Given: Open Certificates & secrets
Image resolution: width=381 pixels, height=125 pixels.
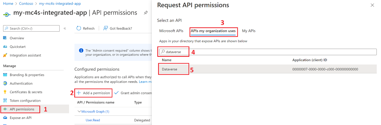Looking at the screenshot, I should click(26, 92).
